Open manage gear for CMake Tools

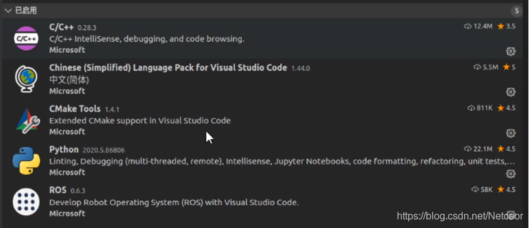511,133
